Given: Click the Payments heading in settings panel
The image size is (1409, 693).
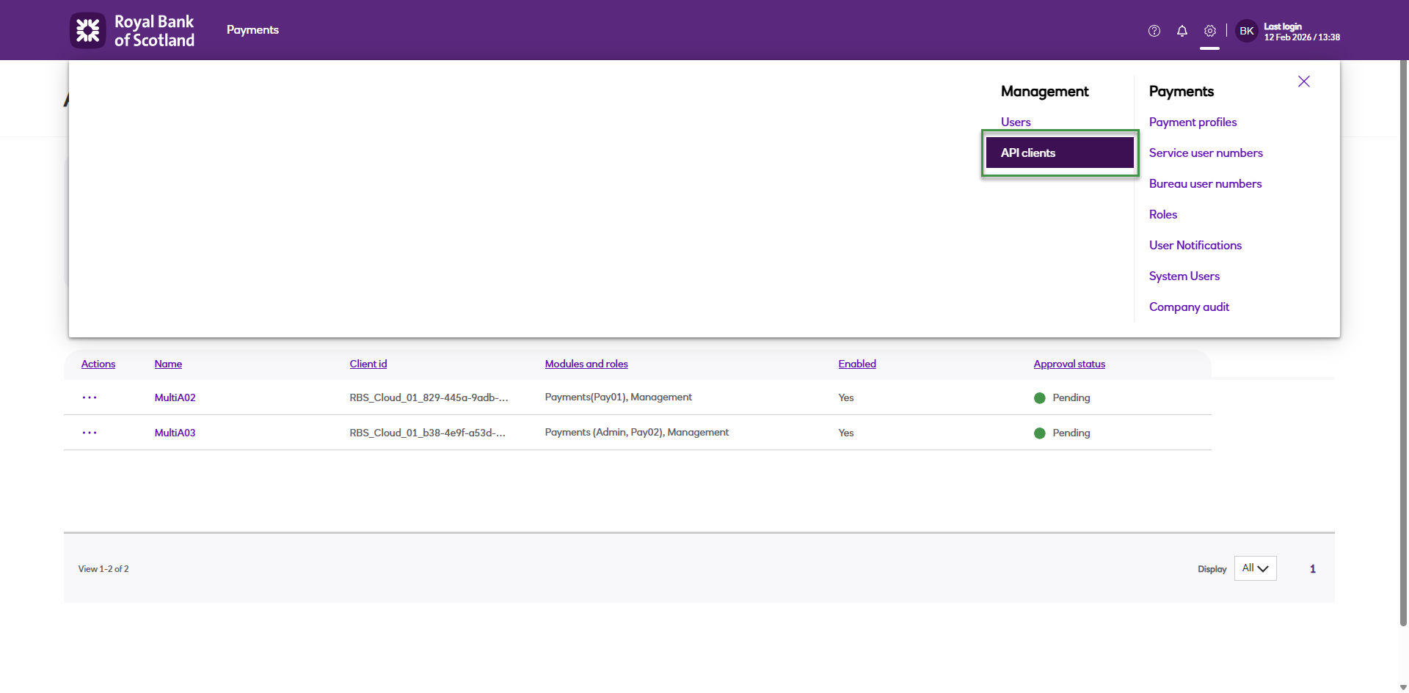Looking at the screenshot, I should pos(1182,91).
